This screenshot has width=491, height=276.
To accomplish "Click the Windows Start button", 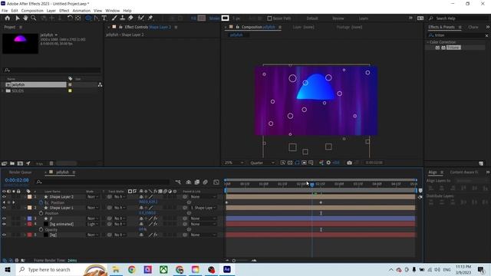I will point(8,269).
